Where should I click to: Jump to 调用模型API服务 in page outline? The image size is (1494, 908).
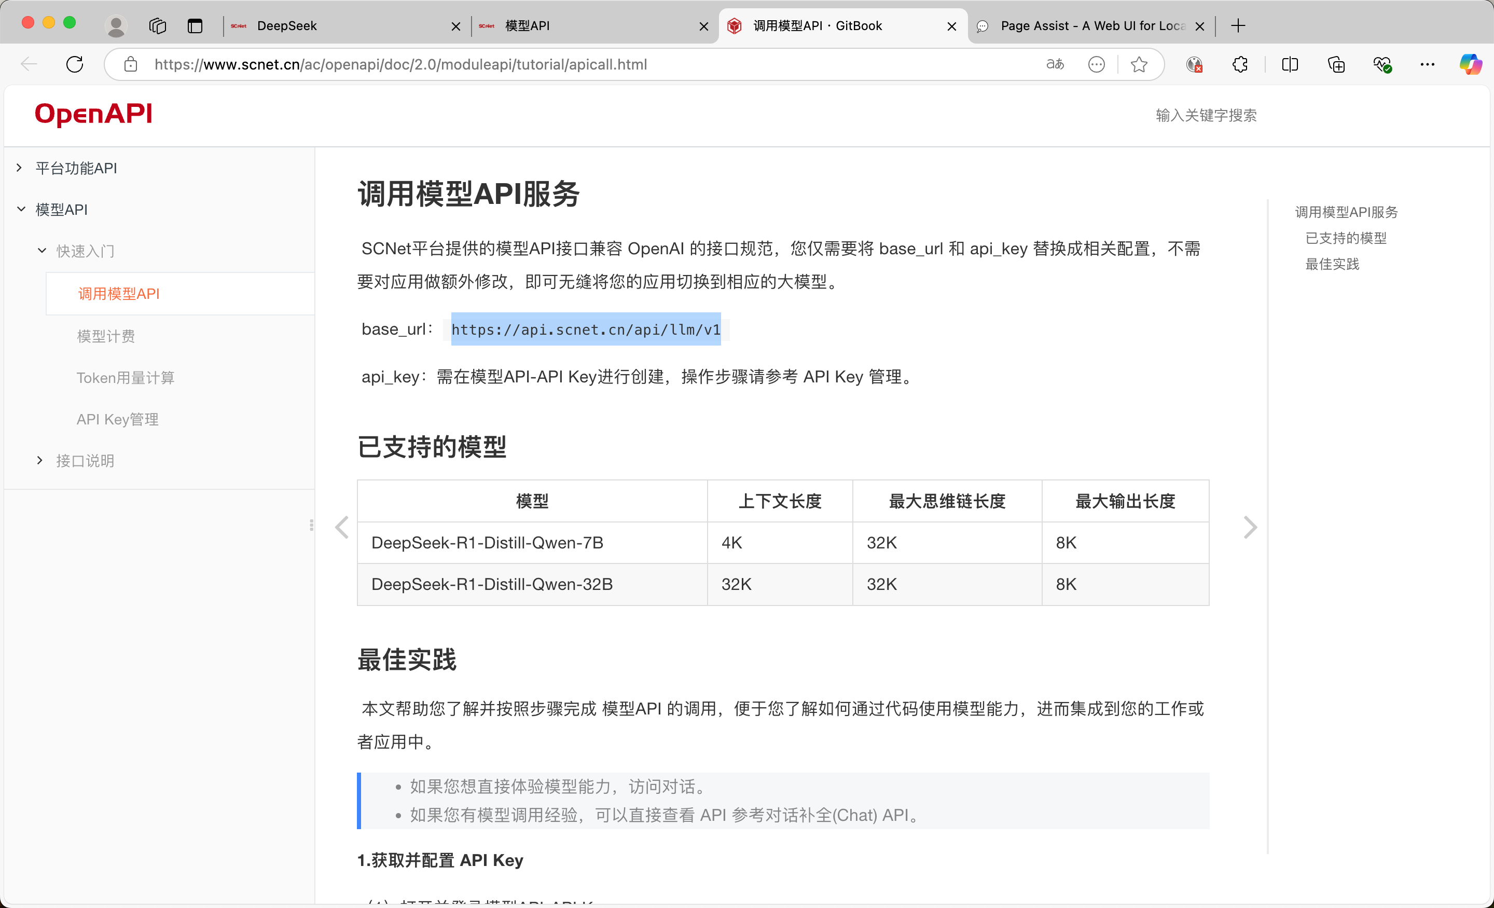(1346, 212)
